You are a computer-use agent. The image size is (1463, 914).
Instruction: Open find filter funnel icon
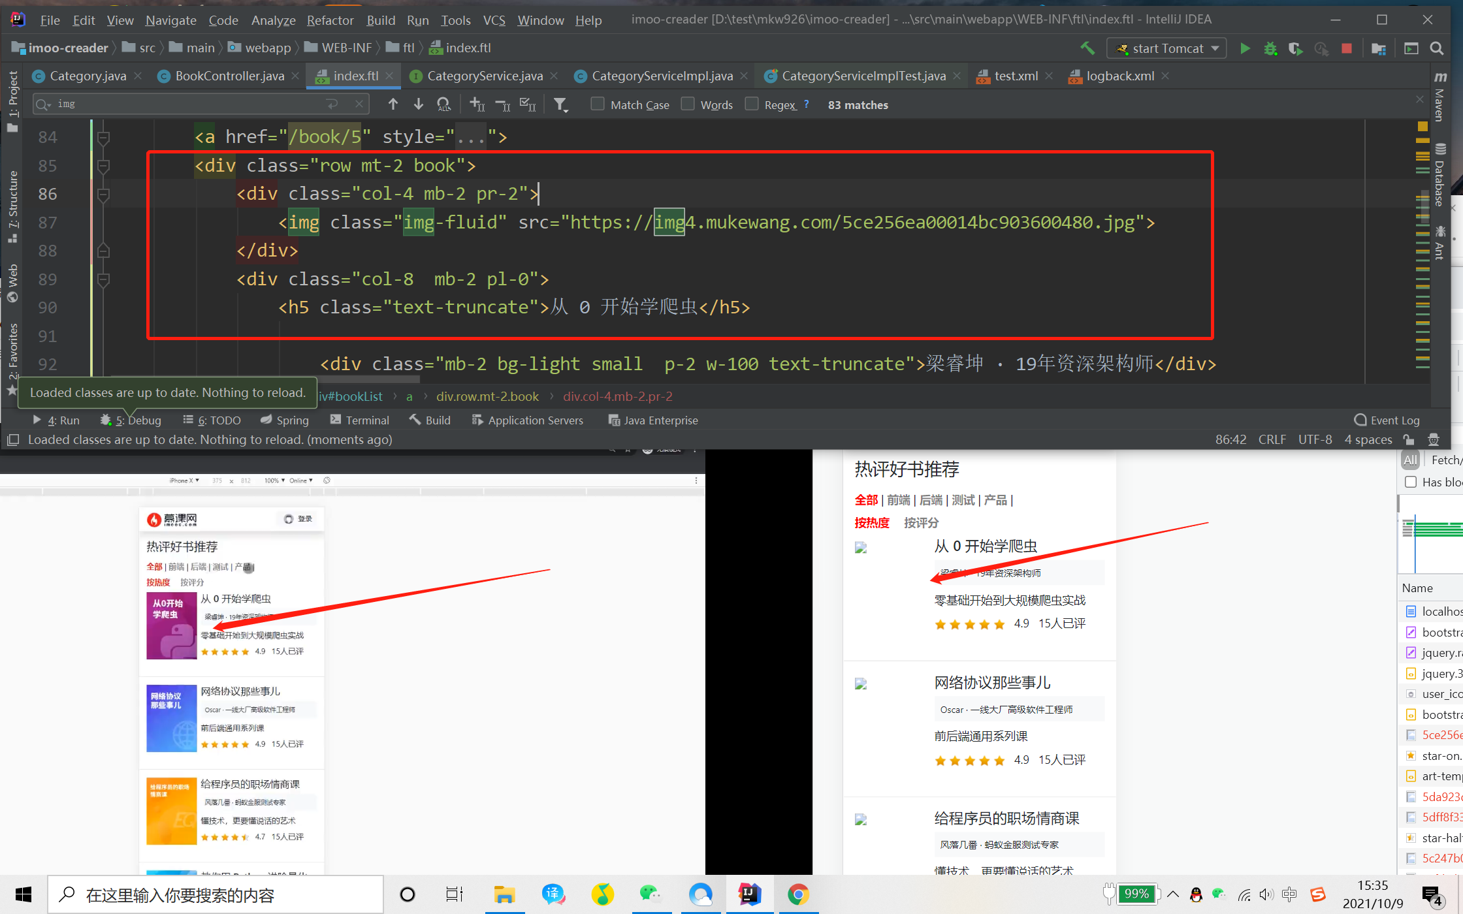click(560, 104)
